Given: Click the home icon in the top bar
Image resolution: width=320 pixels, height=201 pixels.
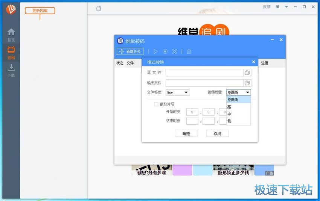Looking at the screenshot, I should 99,8.
